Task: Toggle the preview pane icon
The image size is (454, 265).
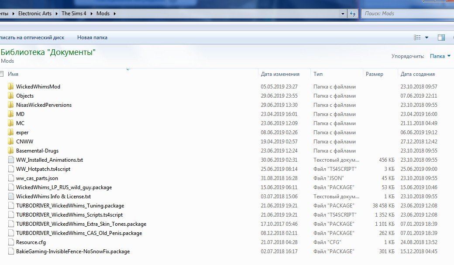Action: pos(441,37)
